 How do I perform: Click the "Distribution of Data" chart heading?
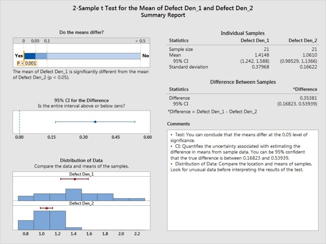click(x=81, y=160)
